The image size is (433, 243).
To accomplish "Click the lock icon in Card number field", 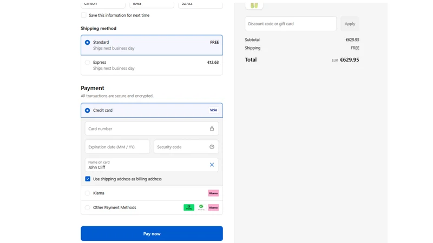I will click(x=212, y=129).
